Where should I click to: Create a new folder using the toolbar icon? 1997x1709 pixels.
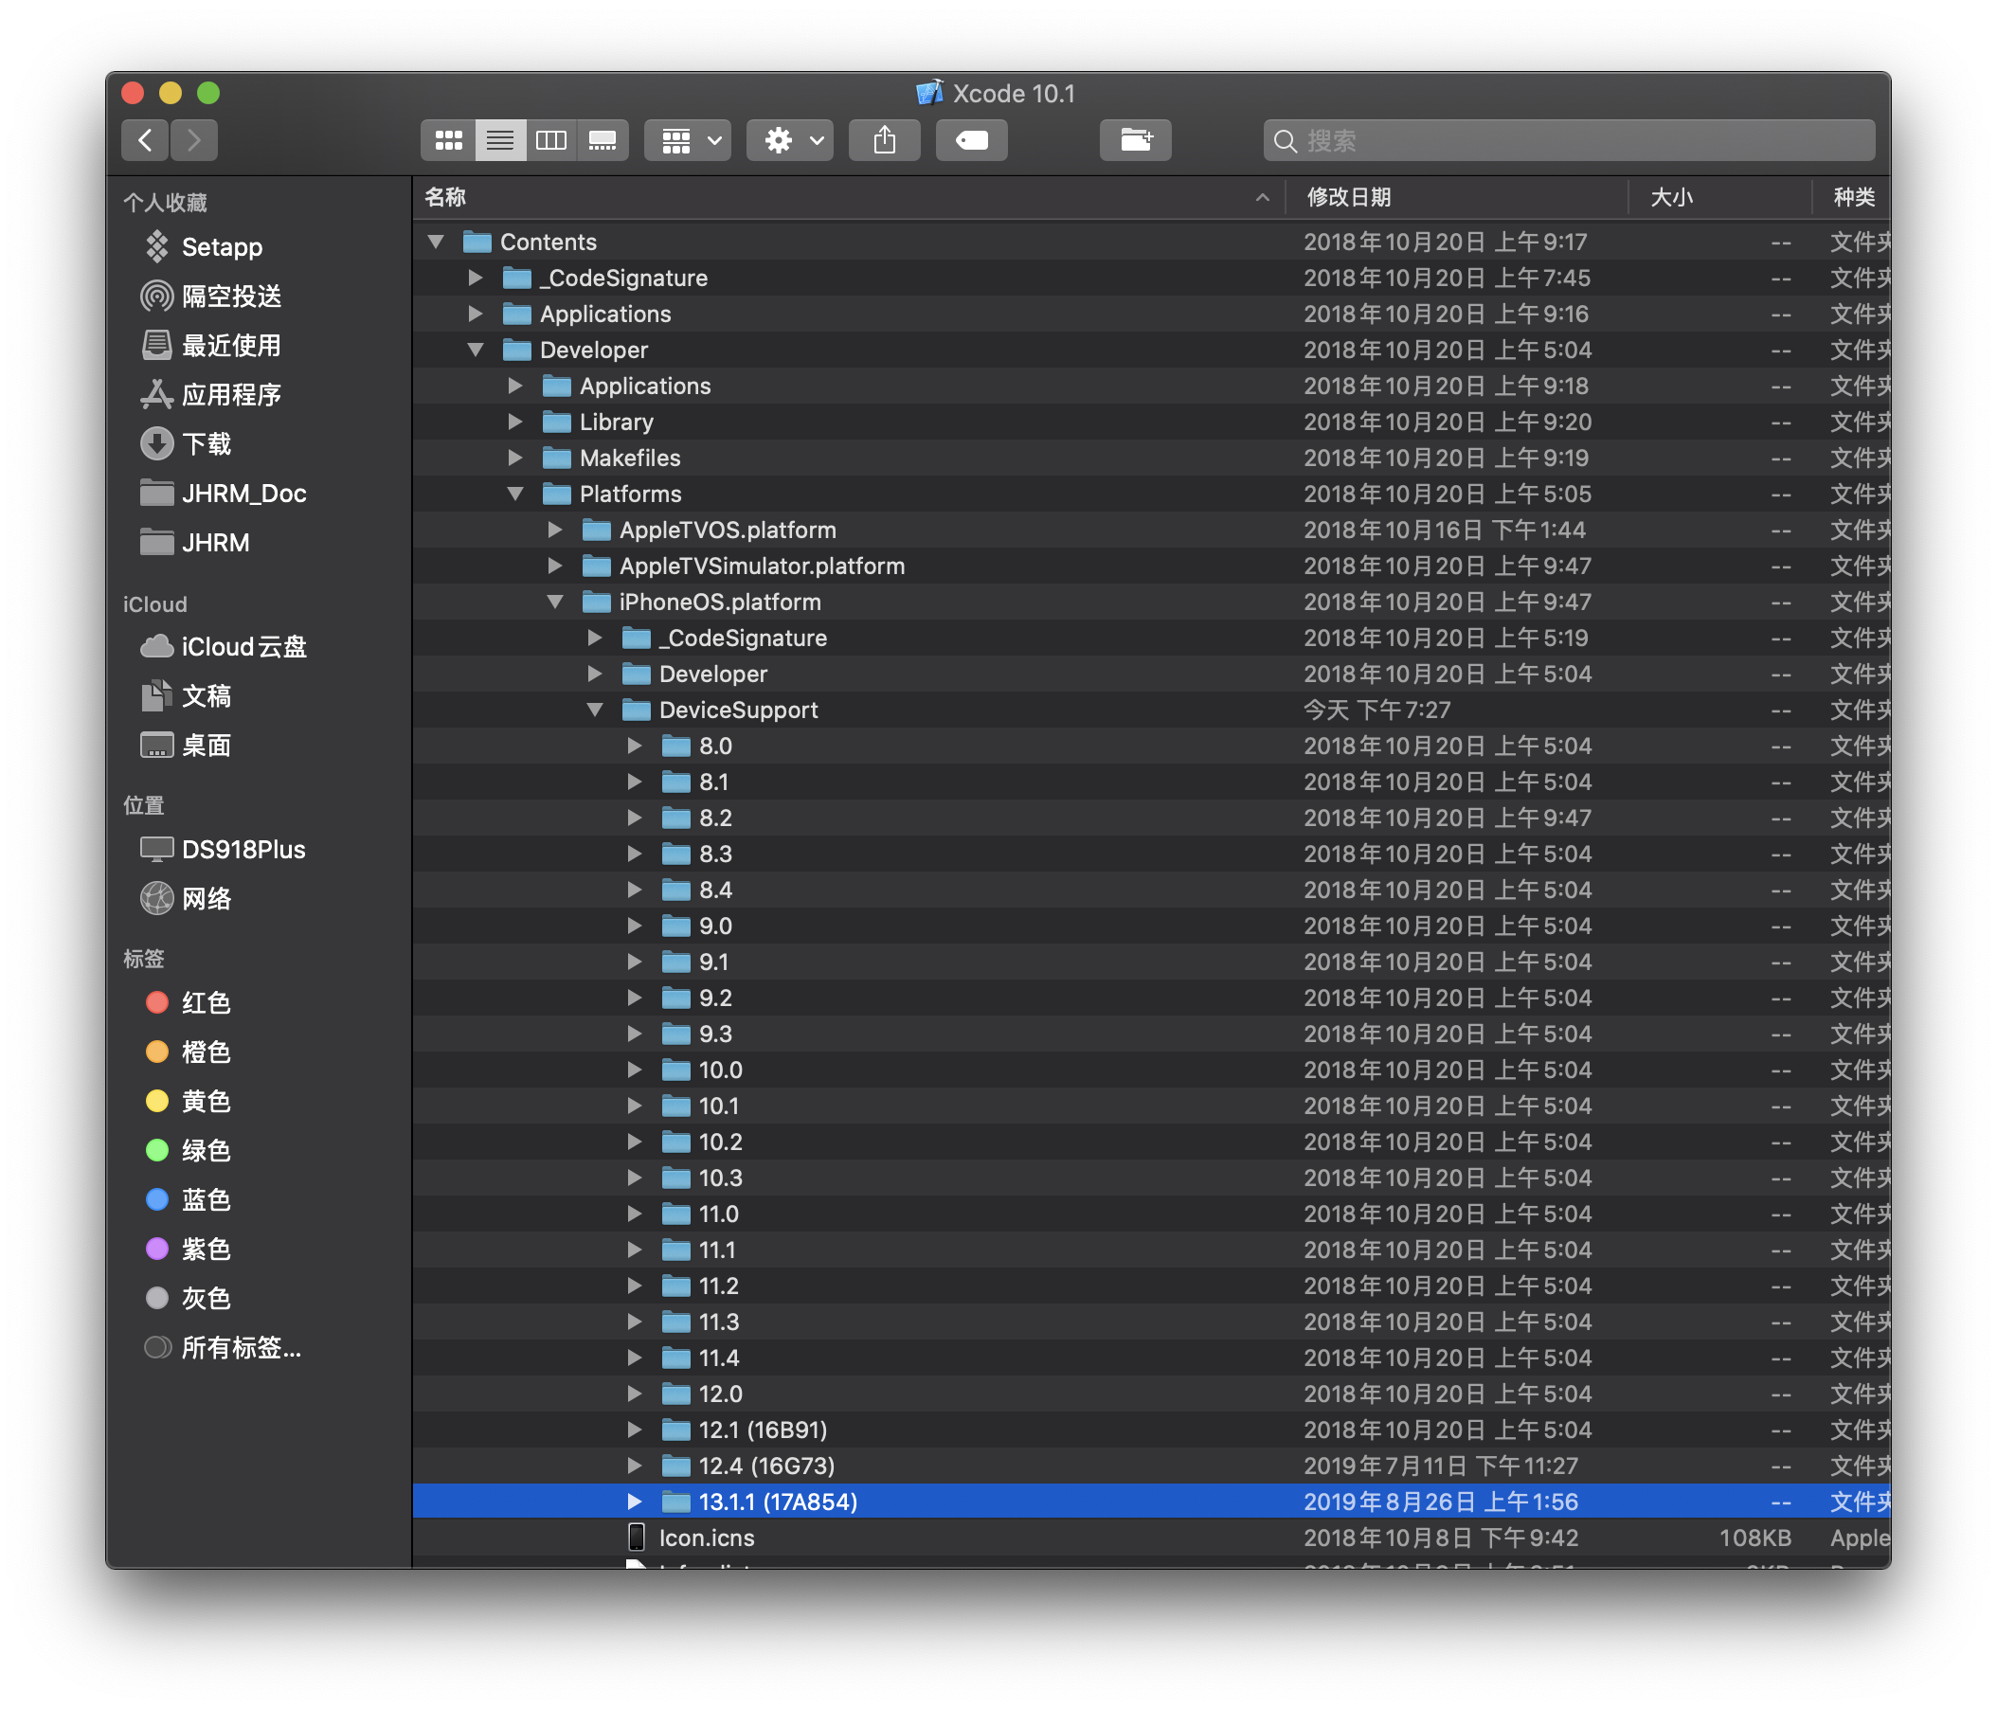coord(1135,140)
